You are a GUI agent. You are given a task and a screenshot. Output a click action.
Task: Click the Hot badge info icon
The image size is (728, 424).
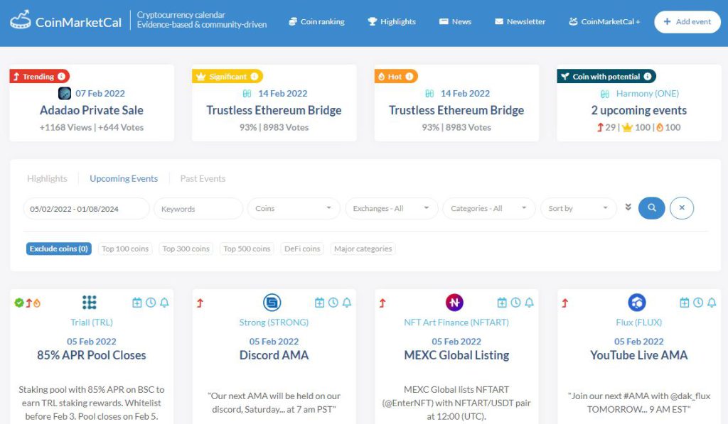point(409,77)
